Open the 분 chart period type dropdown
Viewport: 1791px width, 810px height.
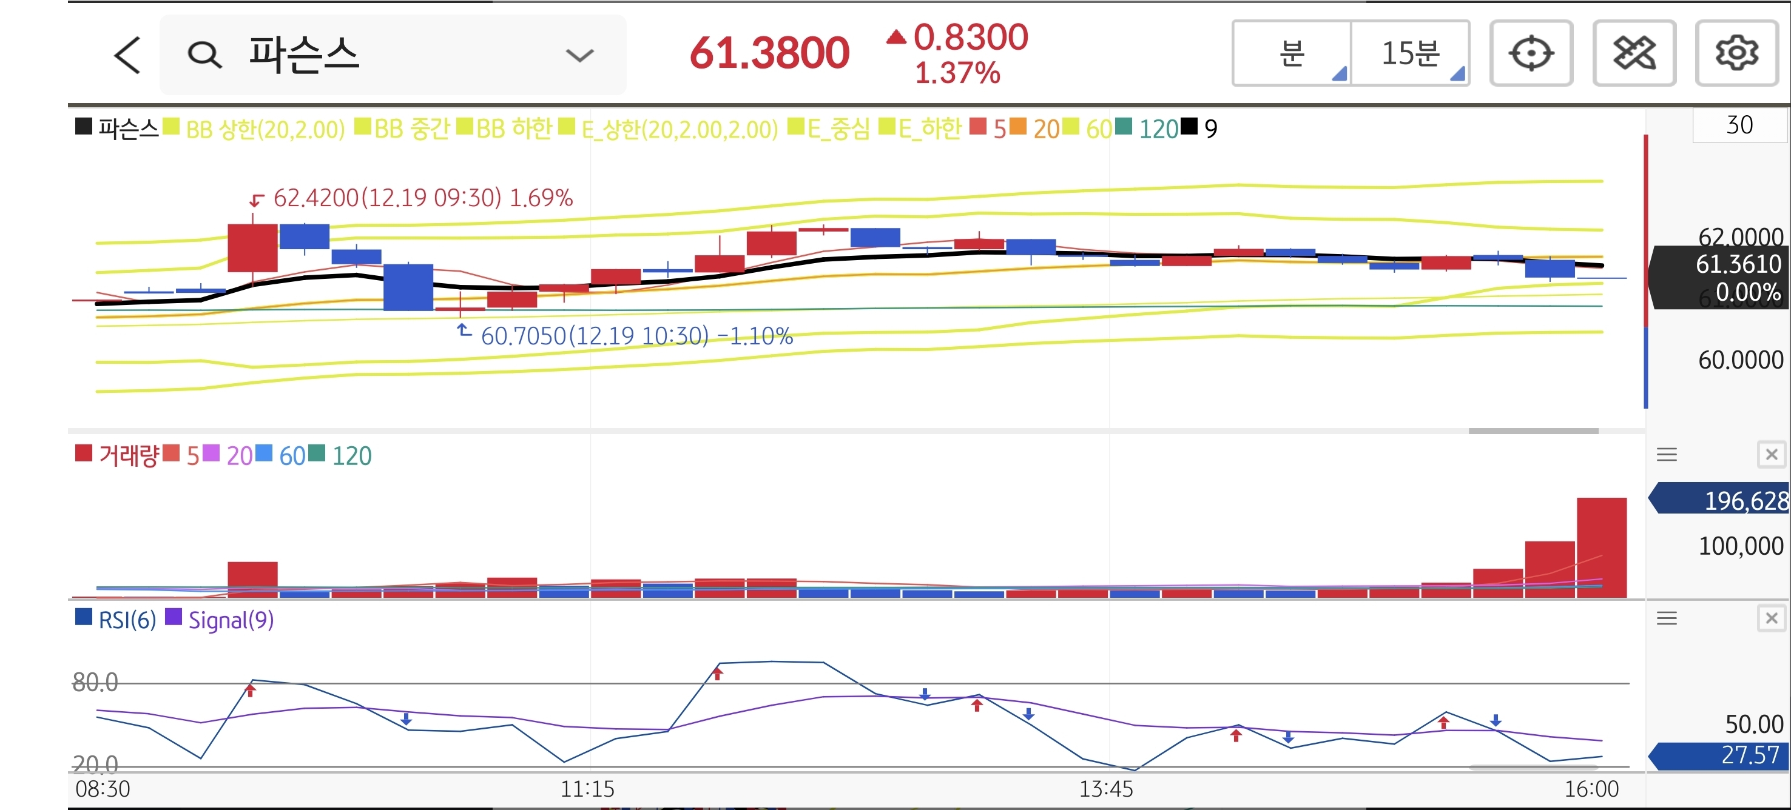[1292, 53]
